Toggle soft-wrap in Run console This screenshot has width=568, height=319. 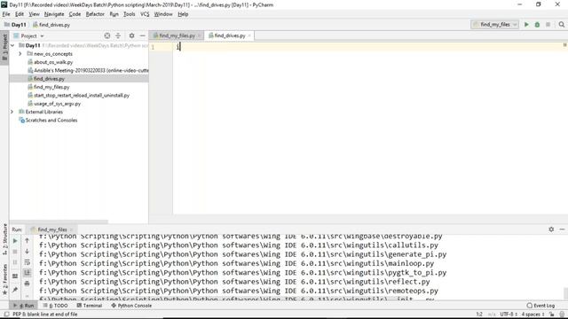28,262
